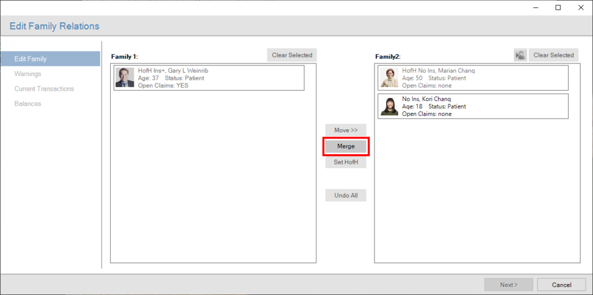Click Marian Chang's profile photo
This screenshot has width=593, height=295.
pyautogui.click(x=388, y=78)
